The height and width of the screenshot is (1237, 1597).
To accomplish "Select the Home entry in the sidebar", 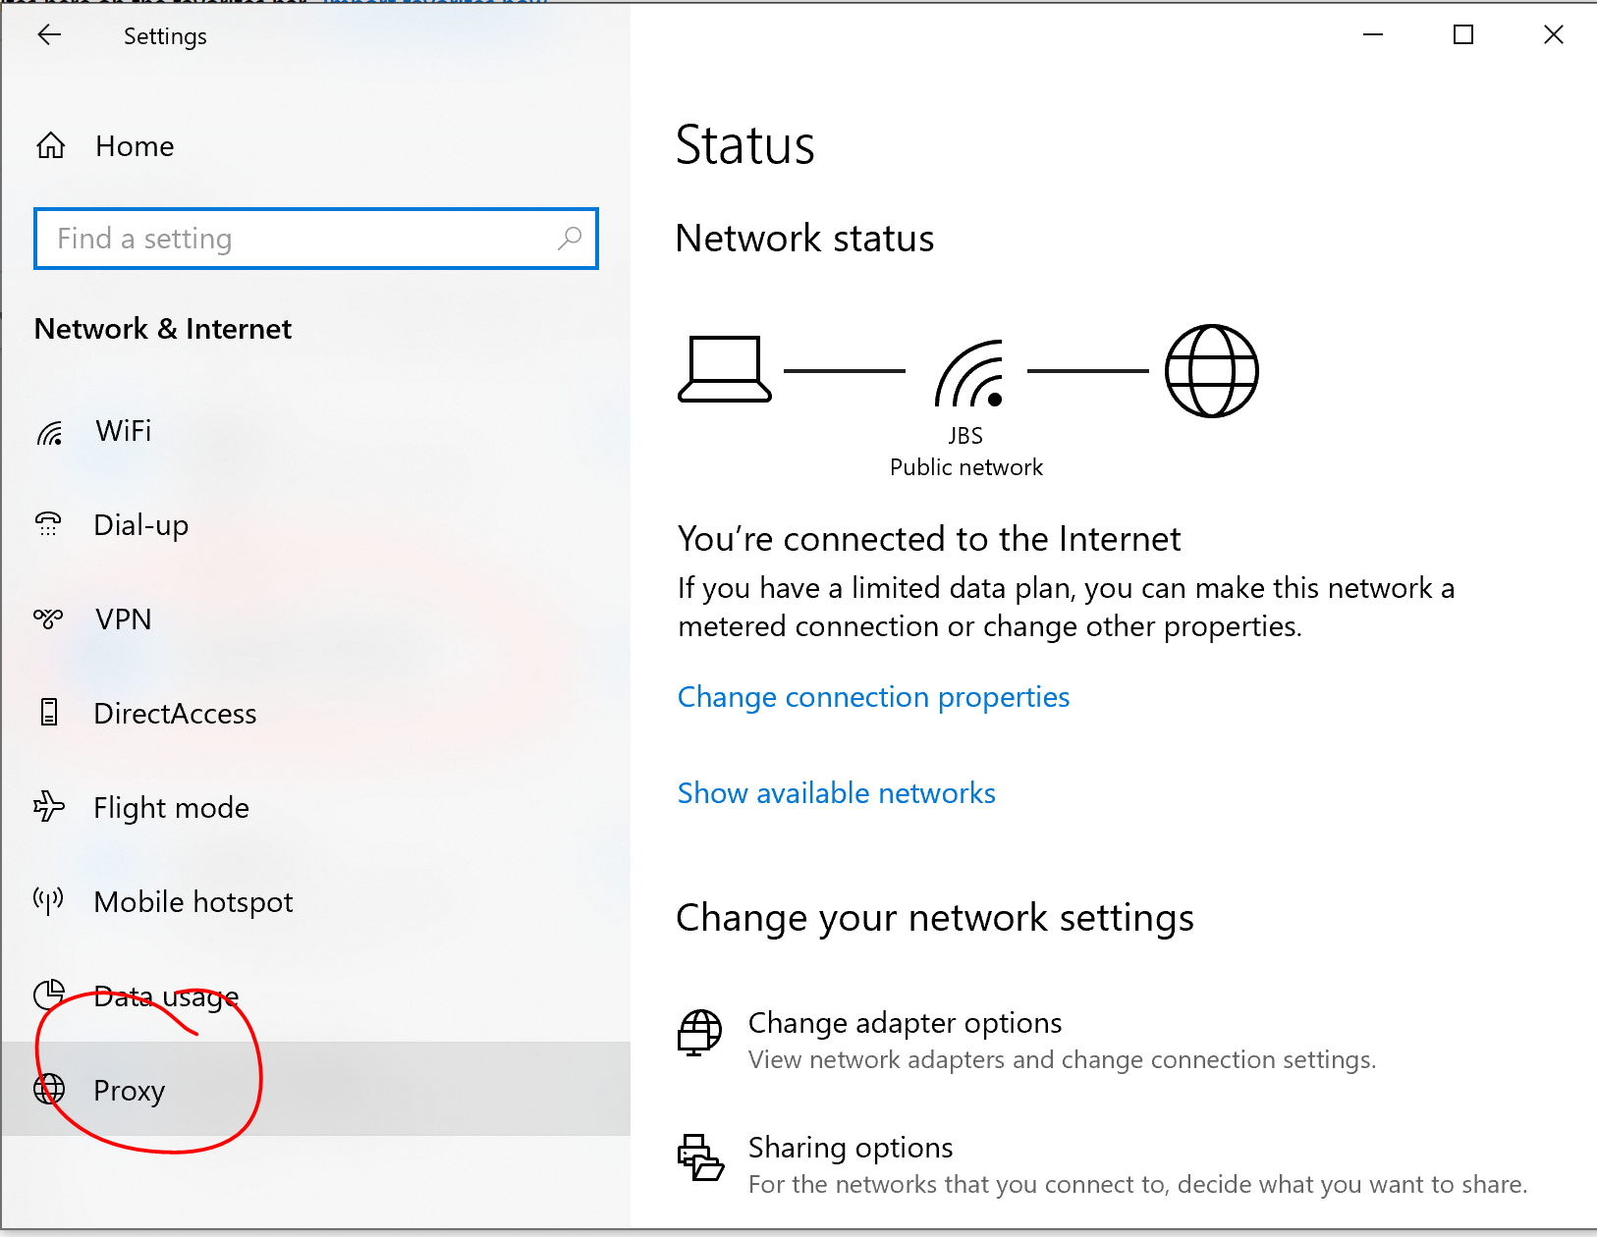I will [x=134, y=145].
